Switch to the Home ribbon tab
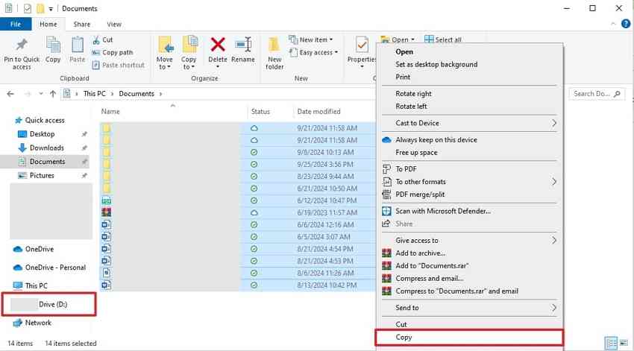Viewport: 634px width, 351px height. pyautogui.click(x=48, y=25)
